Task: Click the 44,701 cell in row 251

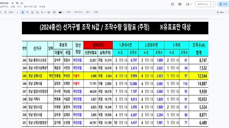Action: click(x=91, y=123)
